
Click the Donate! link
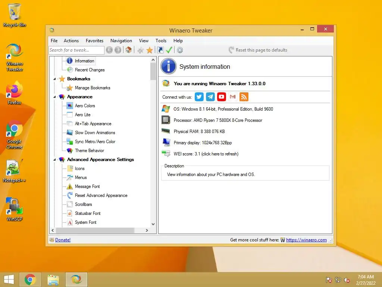(x=63, y=240)
